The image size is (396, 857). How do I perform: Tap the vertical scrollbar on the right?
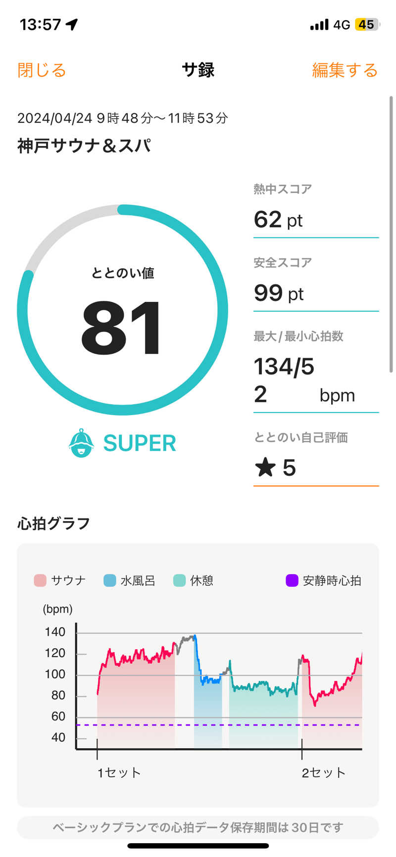(391, 234)
